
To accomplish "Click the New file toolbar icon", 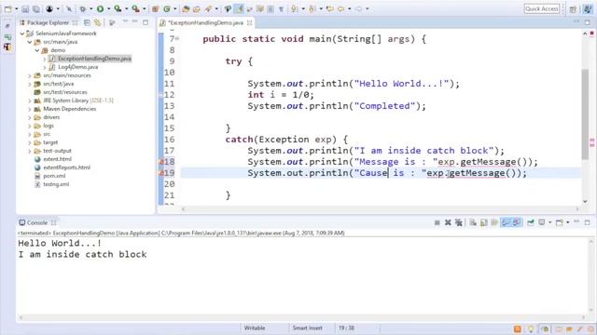I will pyautogui.click(x=8, y=8).
